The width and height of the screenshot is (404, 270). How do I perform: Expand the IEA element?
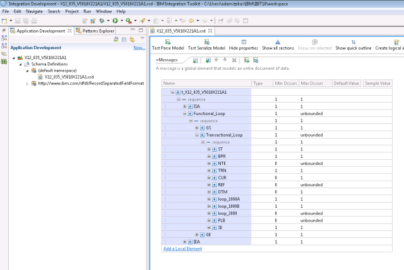pyautogui.click(x=184, y=242)
